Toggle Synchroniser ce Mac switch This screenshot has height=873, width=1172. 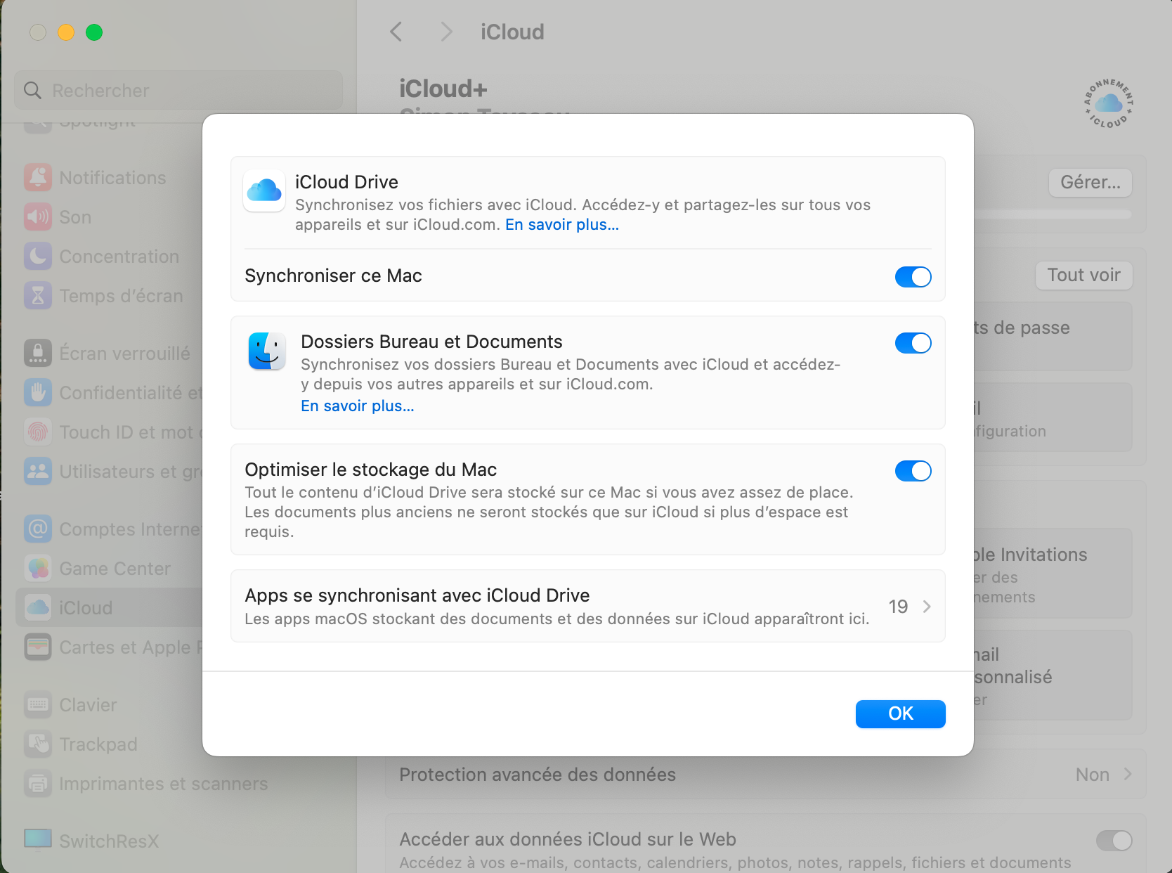(913, 277)
